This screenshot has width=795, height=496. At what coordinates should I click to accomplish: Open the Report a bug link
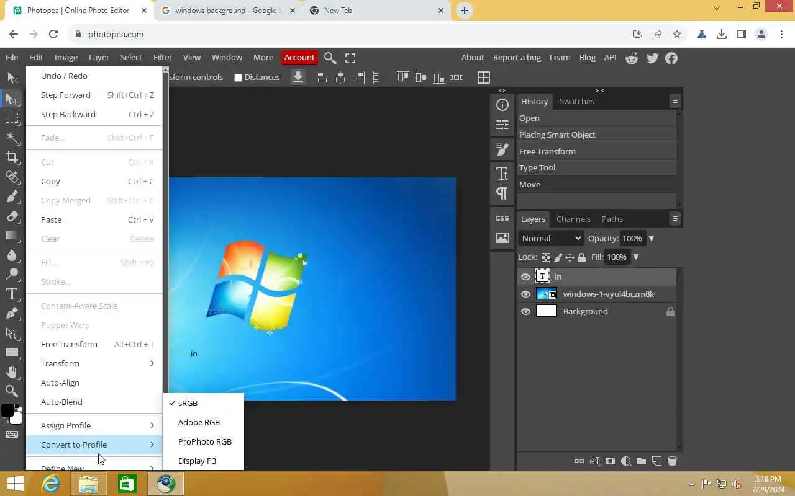point(517,57)
